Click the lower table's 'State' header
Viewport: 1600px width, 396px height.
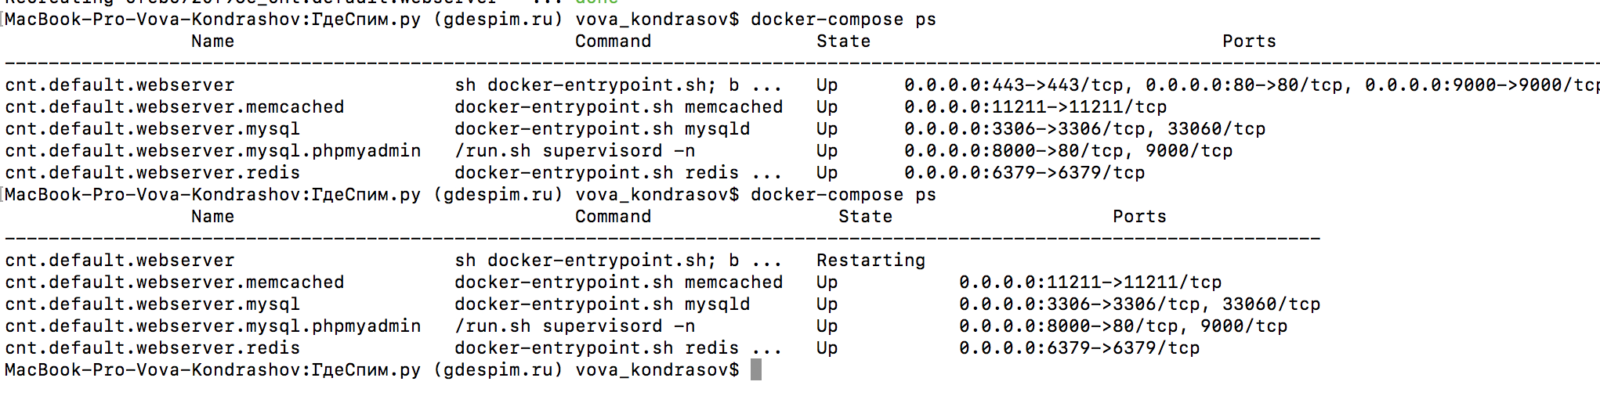coord(865,216)
